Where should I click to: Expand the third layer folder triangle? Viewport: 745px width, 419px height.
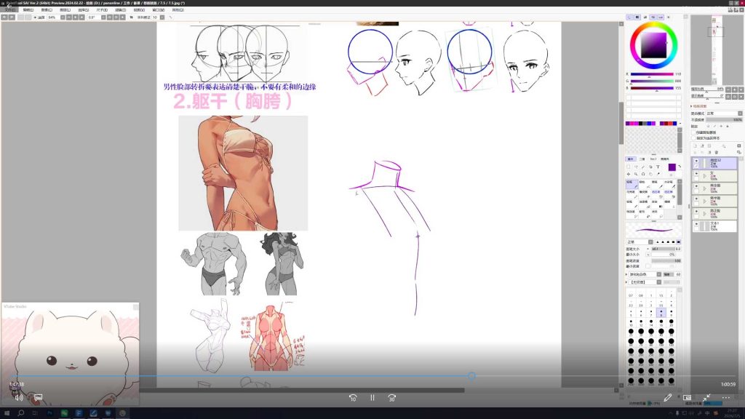(704, 188)
